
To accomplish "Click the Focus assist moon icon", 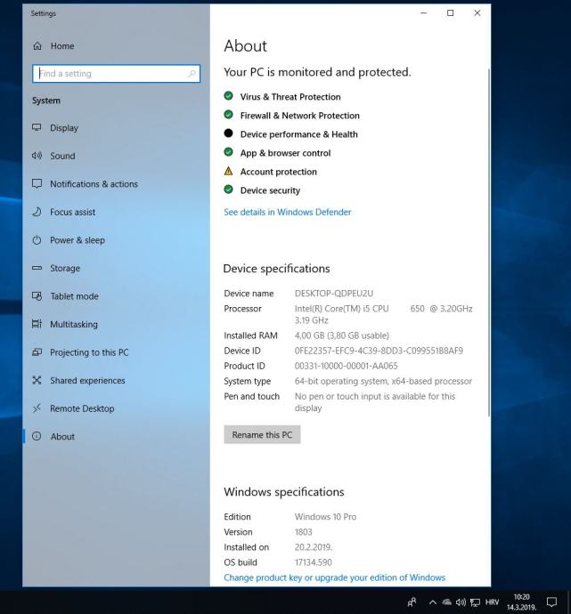I will click(x=37, y=212).
